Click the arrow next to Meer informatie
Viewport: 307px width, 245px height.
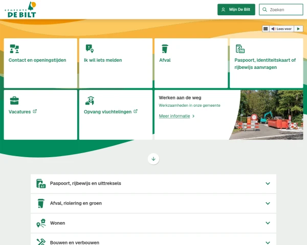click(x=193, y=116)
